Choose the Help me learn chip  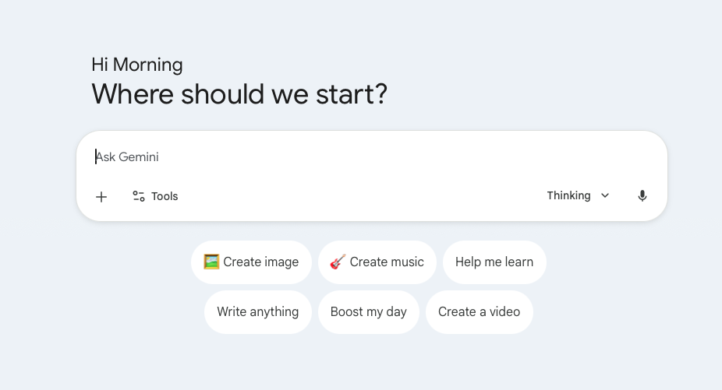pyautogui.click(x=494, y=262)
